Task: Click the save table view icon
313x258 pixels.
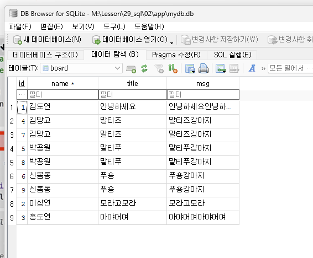Action: point(190,68)
